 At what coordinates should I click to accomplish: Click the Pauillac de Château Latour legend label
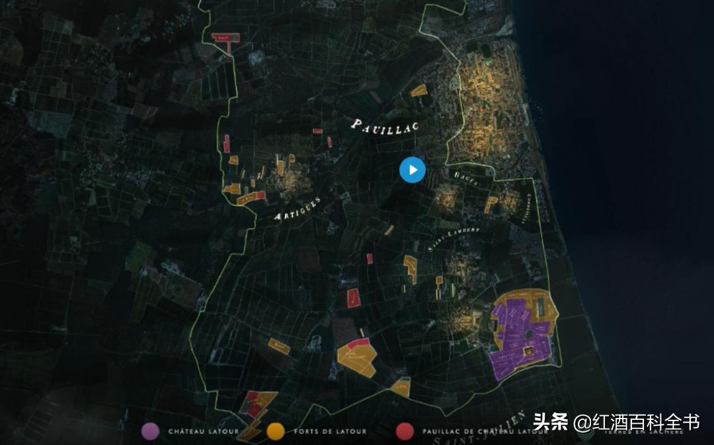486,430
